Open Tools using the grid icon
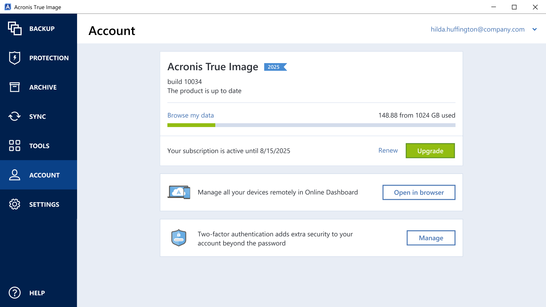This screenshot has height=307, width=546. click(15, 146)
